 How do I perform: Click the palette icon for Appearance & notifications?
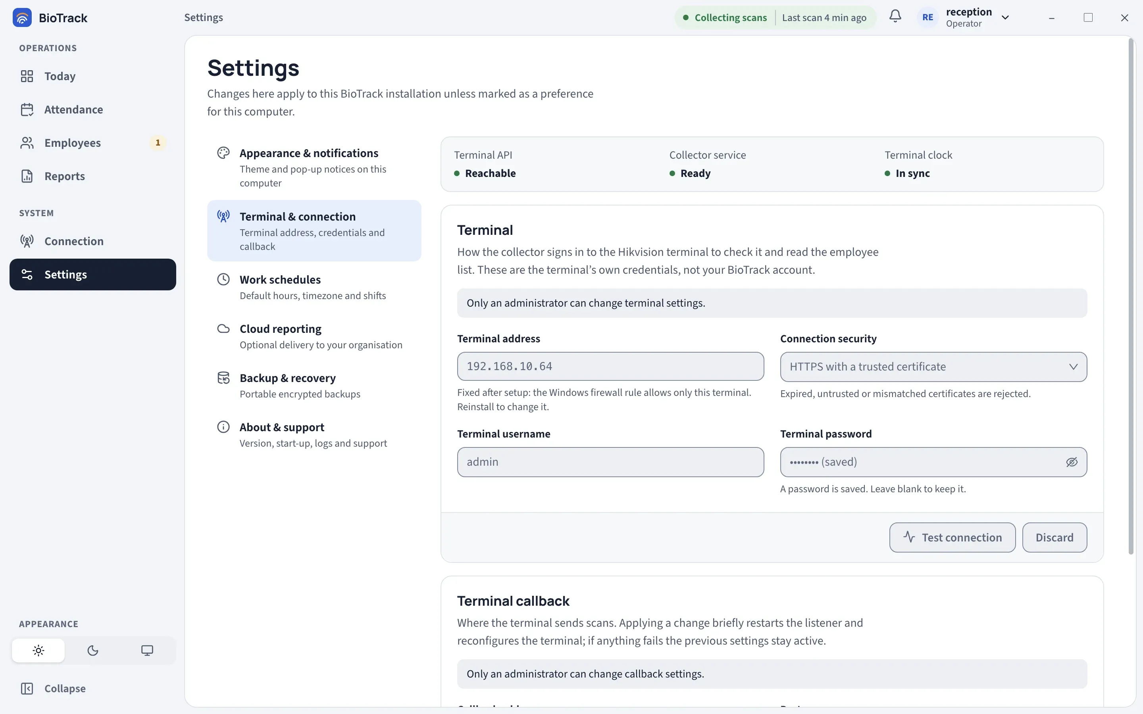(223, 153)
